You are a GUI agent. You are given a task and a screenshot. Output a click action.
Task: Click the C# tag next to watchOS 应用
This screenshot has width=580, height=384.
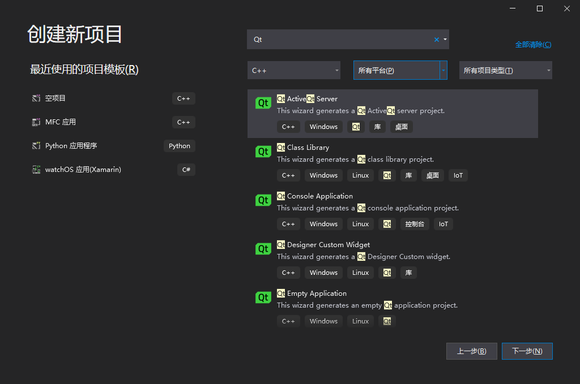tap(186, 170)
